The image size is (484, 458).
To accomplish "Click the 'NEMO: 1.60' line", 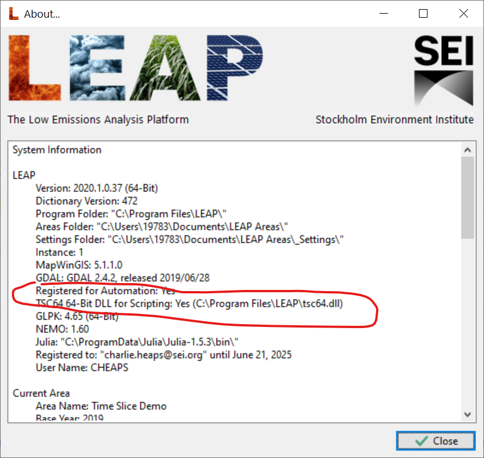I will pyautogui.click(x=62, y=329).
